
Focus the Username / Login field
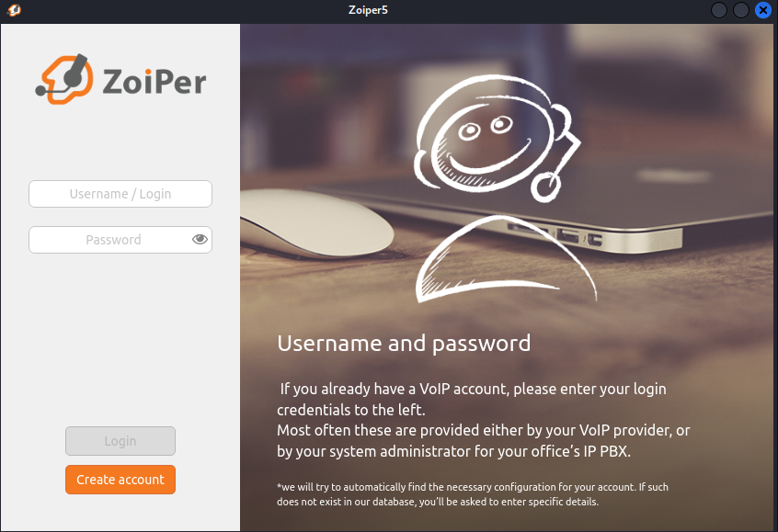(x=120, y=194)
